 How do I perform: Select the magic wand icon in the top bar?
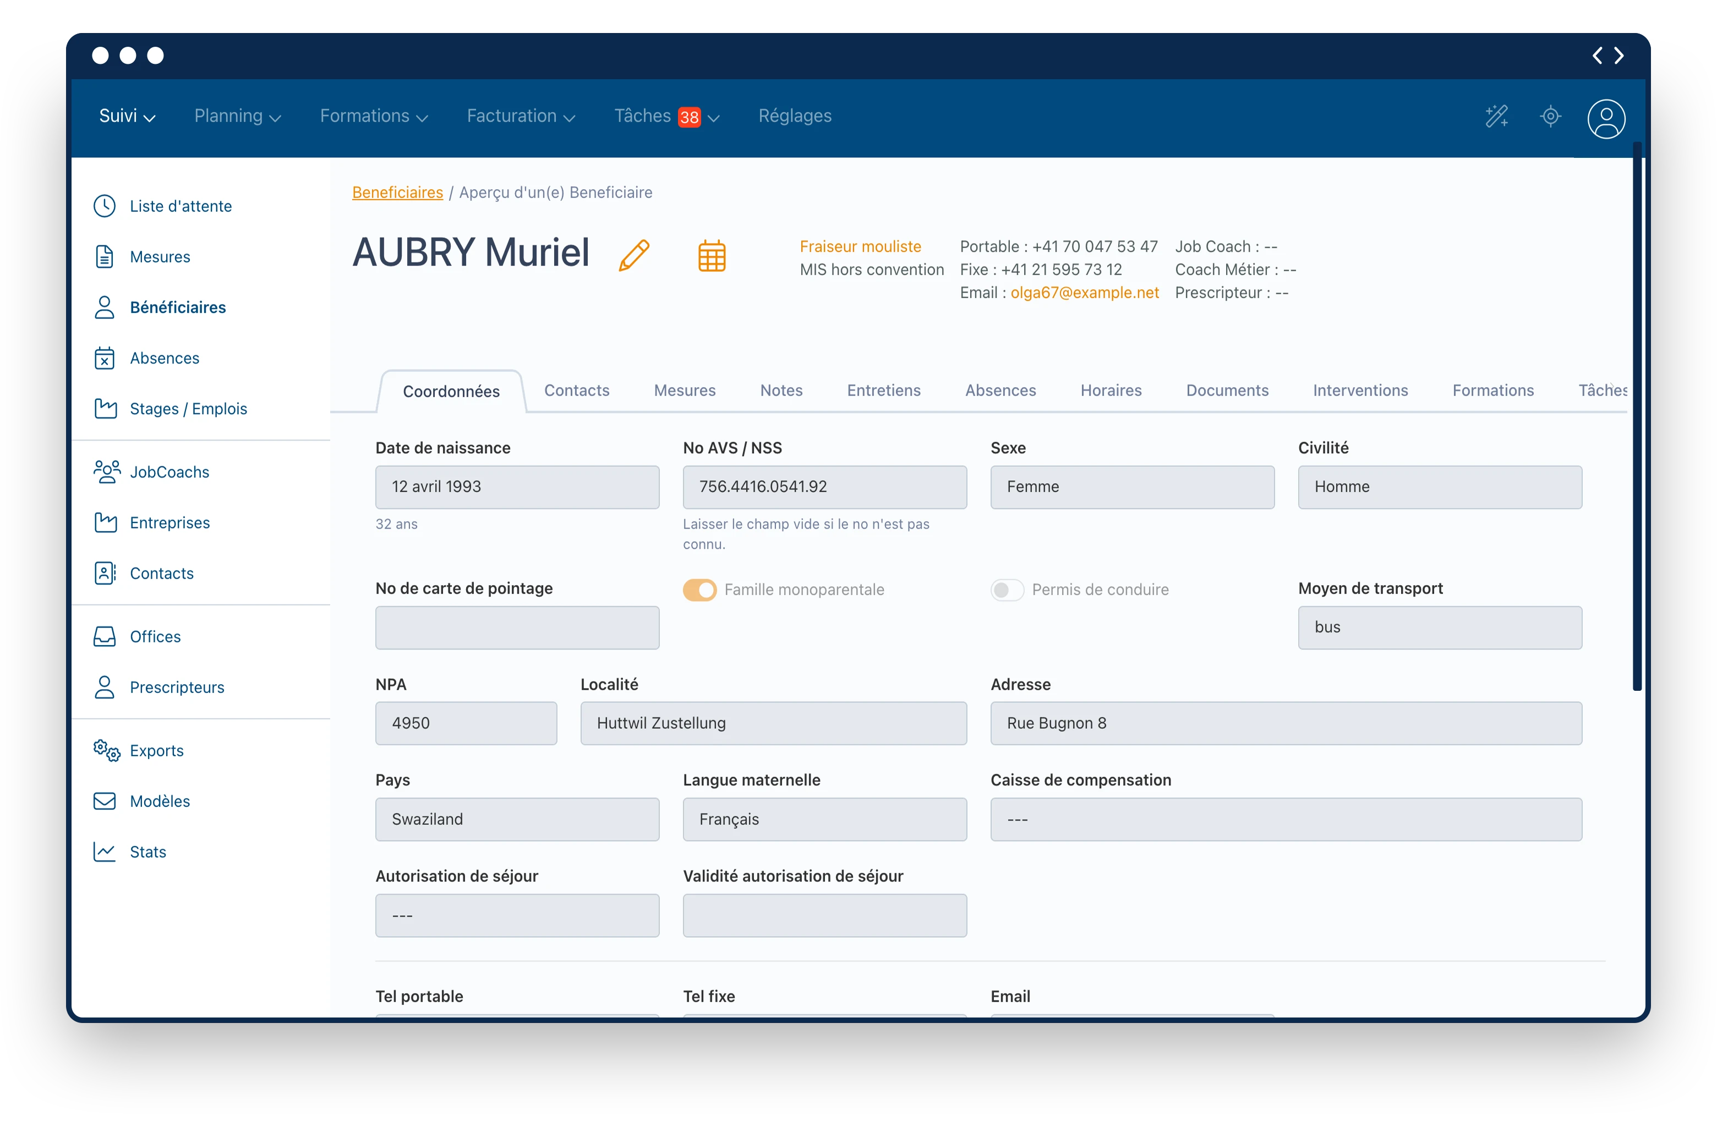1497,116
